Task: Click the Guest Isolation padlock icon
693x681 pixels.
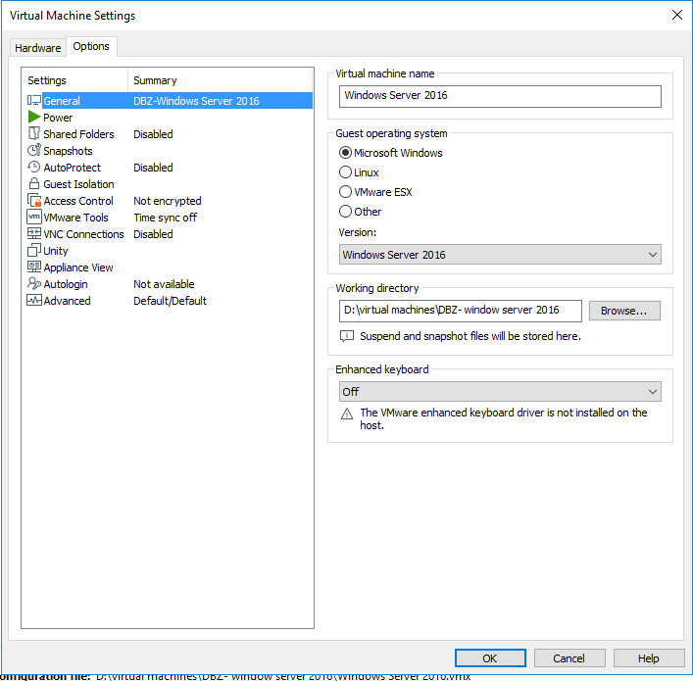Action: 34,183
